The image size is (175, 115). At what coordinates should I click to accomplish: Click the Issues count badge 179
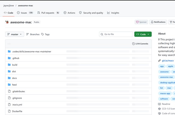31,13
